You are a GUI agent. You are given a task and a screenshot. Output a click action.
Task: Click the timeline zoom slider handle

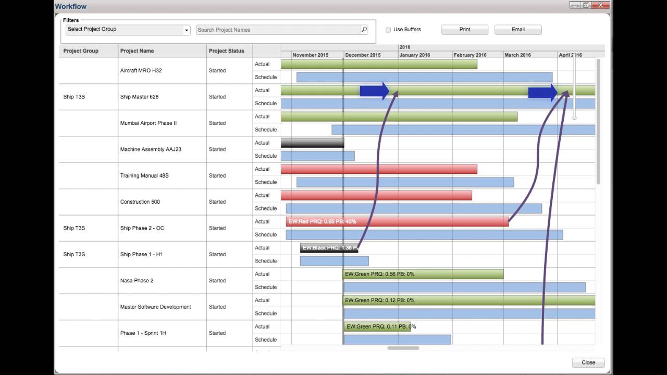coord(574,118)
